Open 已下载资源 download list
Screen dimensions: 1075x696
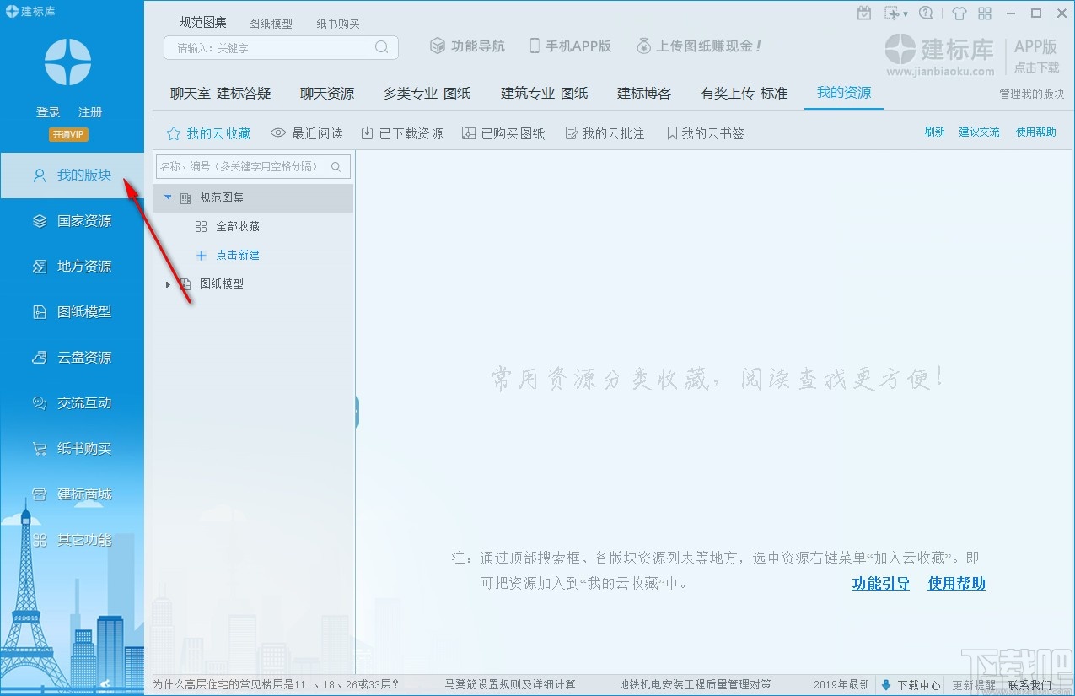tap(401, 132)
